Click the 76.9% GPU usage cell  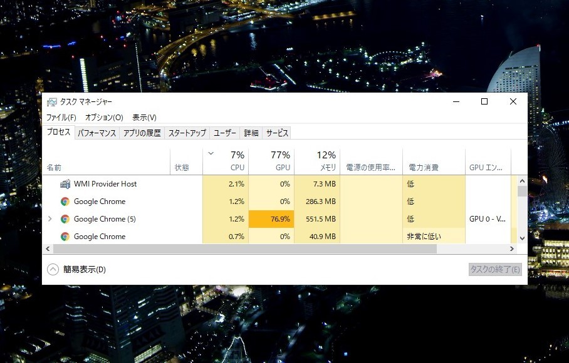[271, 219]
